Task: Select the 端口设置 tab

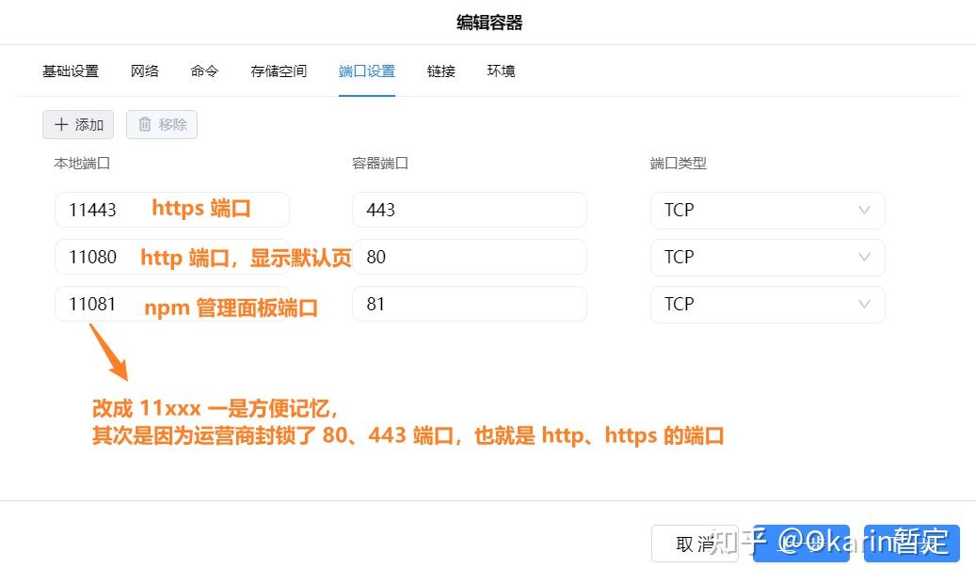Action: pyautogui.click(x=366, y=71)
